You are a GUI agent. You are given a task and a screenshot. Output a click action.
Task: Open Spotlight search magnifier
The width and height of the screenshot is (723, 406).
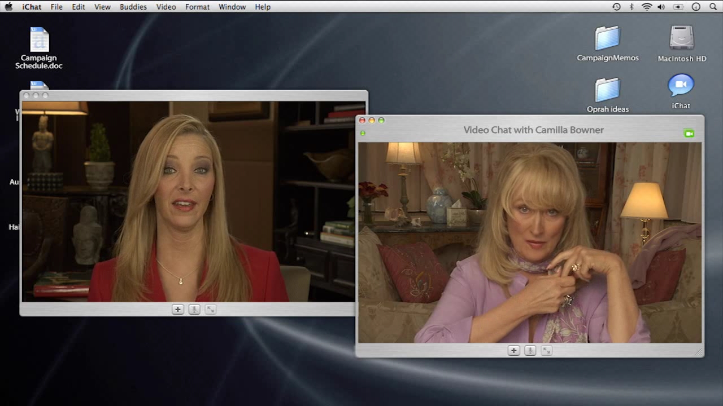(713, 7)
